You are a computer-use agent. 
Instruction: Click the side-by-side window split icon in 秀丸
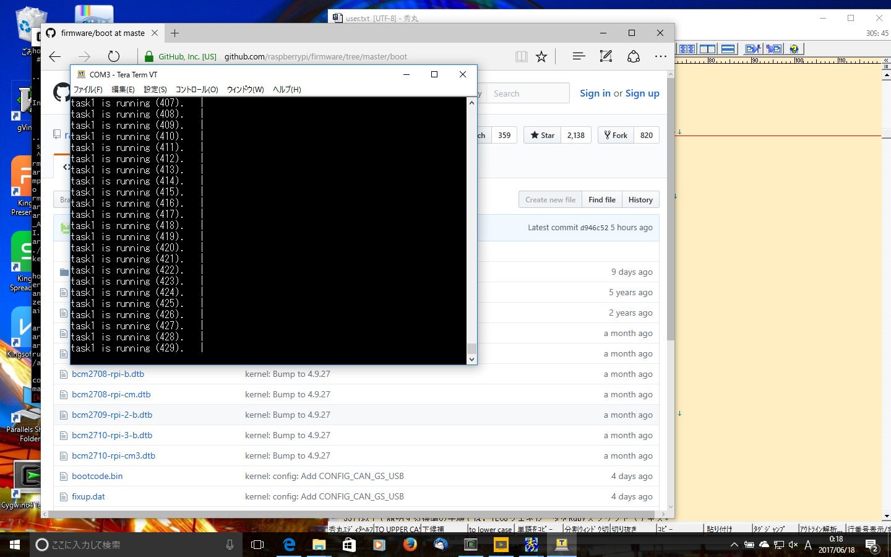click(707, 49)
